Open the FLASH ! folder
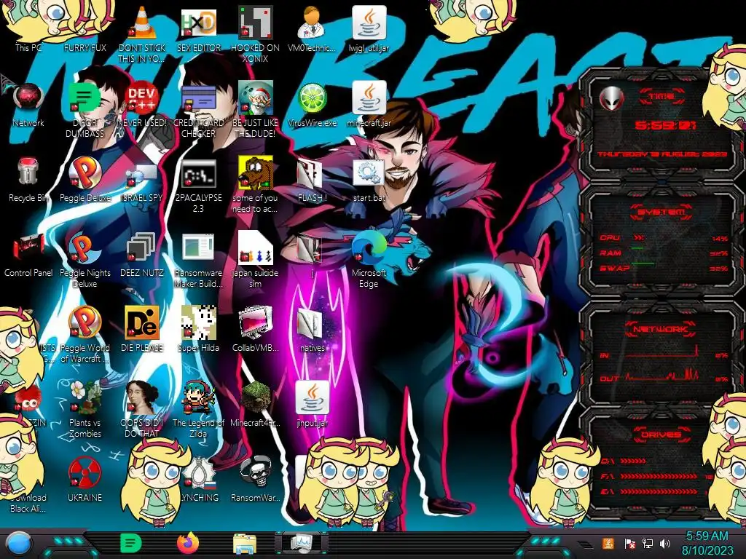 point(312,180)
